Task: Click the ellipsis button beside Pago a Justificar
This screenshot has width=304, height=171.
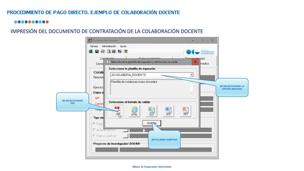Action: pyautogui.click(x=126, y=136)
